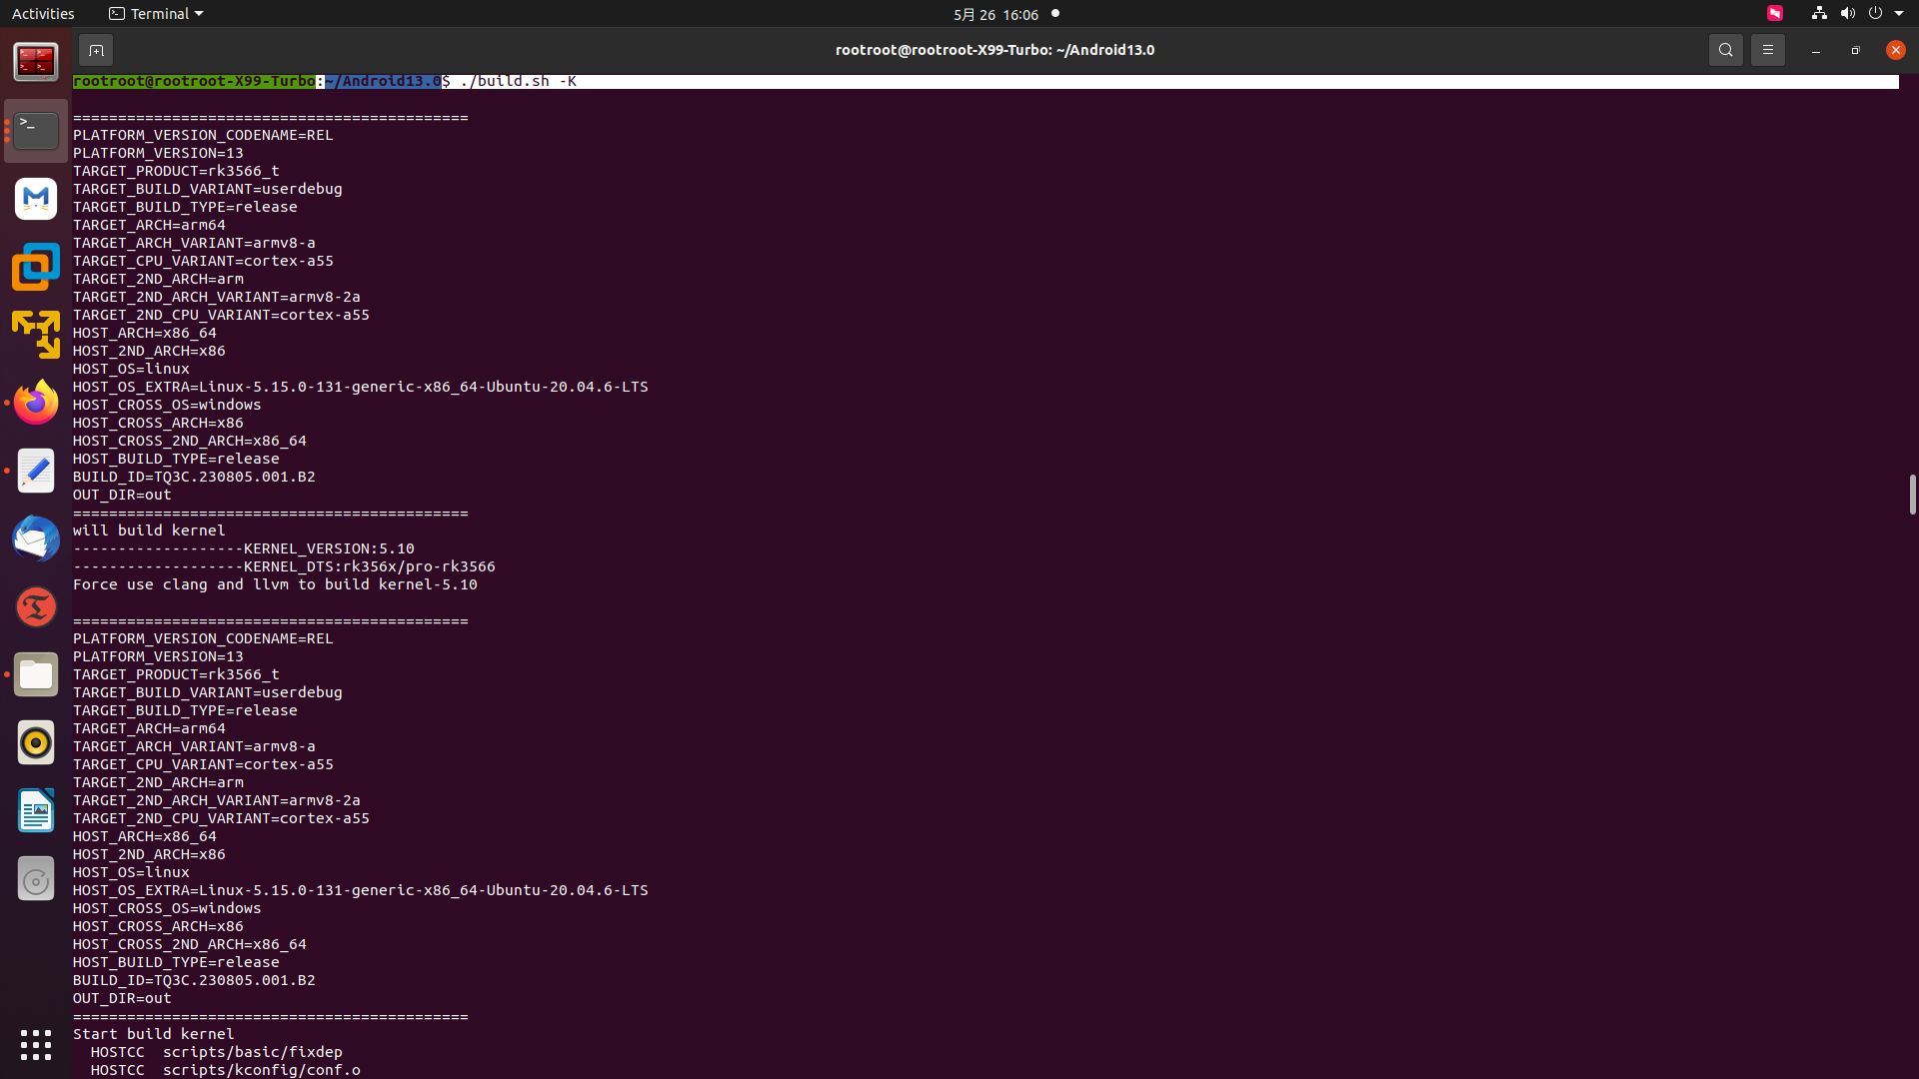
Task: Click the power icon in top bar
Action: [x=1875, y=14]
